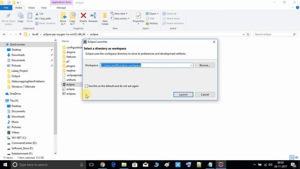The image size is (300, 169).
Task: Create a New folder from ribbon
Action: (105, 19)
